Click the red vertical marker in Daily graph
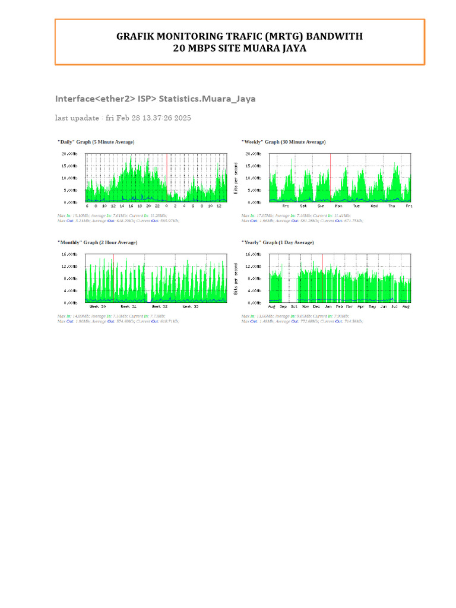Viewport: 456px width, 608px height. pyautogui.click(x=167, y=178)
